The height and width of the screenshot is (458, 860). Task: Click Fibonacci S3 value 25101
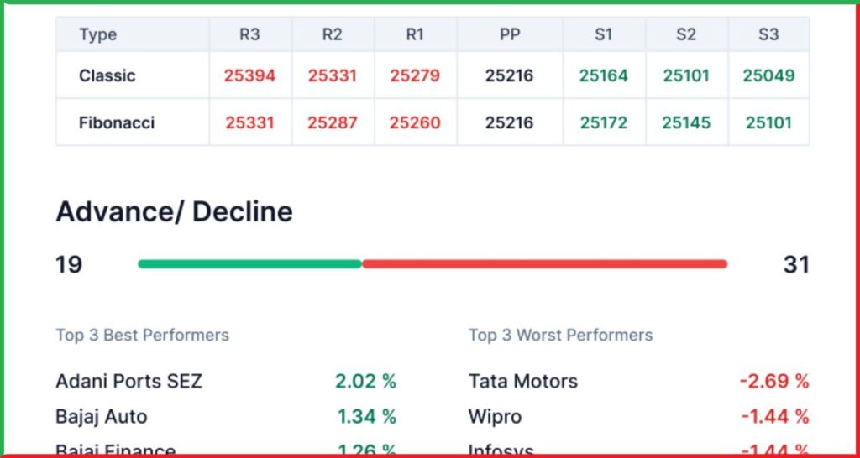pyautogui.click(x=768, y=122)
